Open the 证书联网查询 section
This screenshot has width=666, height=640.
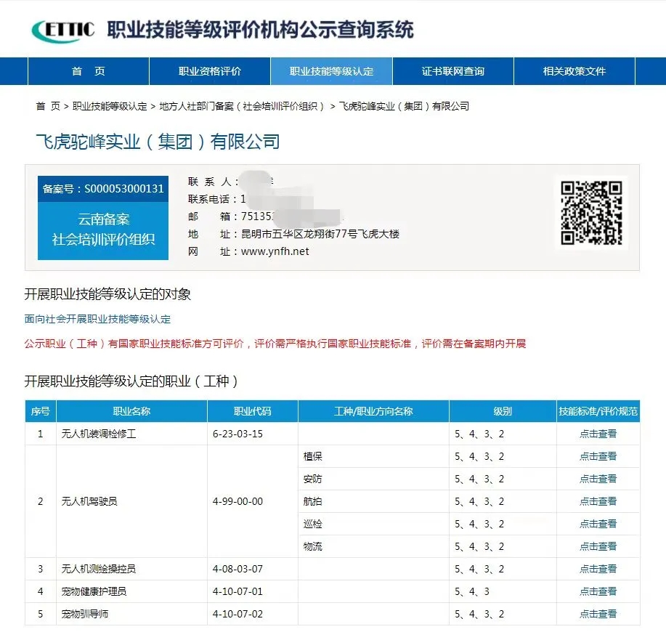point(452,71)
